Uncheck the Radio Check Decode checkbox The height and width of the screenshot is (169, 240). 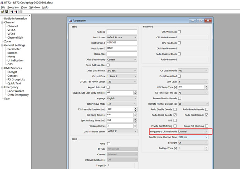[175, 115]
